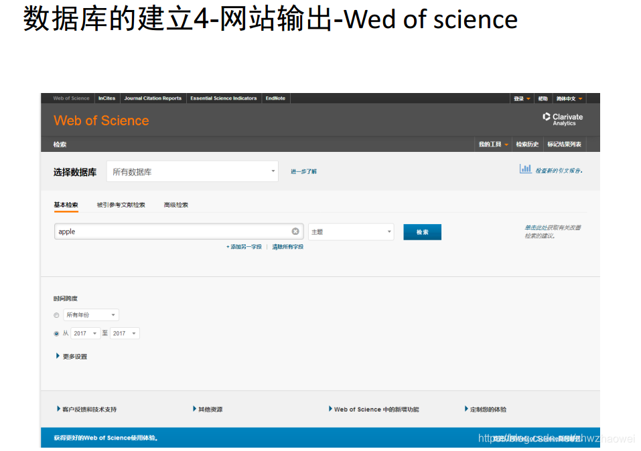Click the 检索新的引文报告 link
This screenshot has height=451, width=641.
coord(559,171)
